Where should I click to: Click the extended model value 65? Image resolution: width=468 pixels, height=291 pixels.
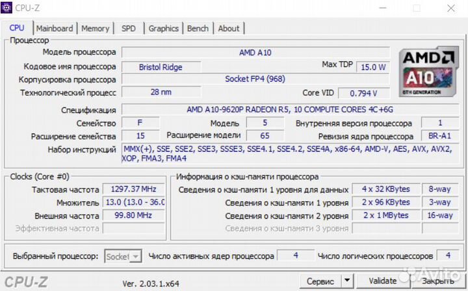pos(265,136)
